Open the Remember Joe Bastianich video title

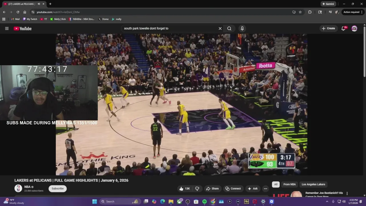[324, 195]
